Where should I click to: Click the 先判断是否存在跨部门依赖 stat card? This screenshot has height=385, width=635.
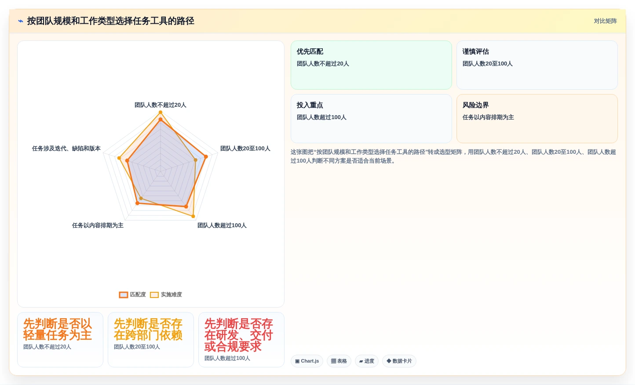coord(151,340)
